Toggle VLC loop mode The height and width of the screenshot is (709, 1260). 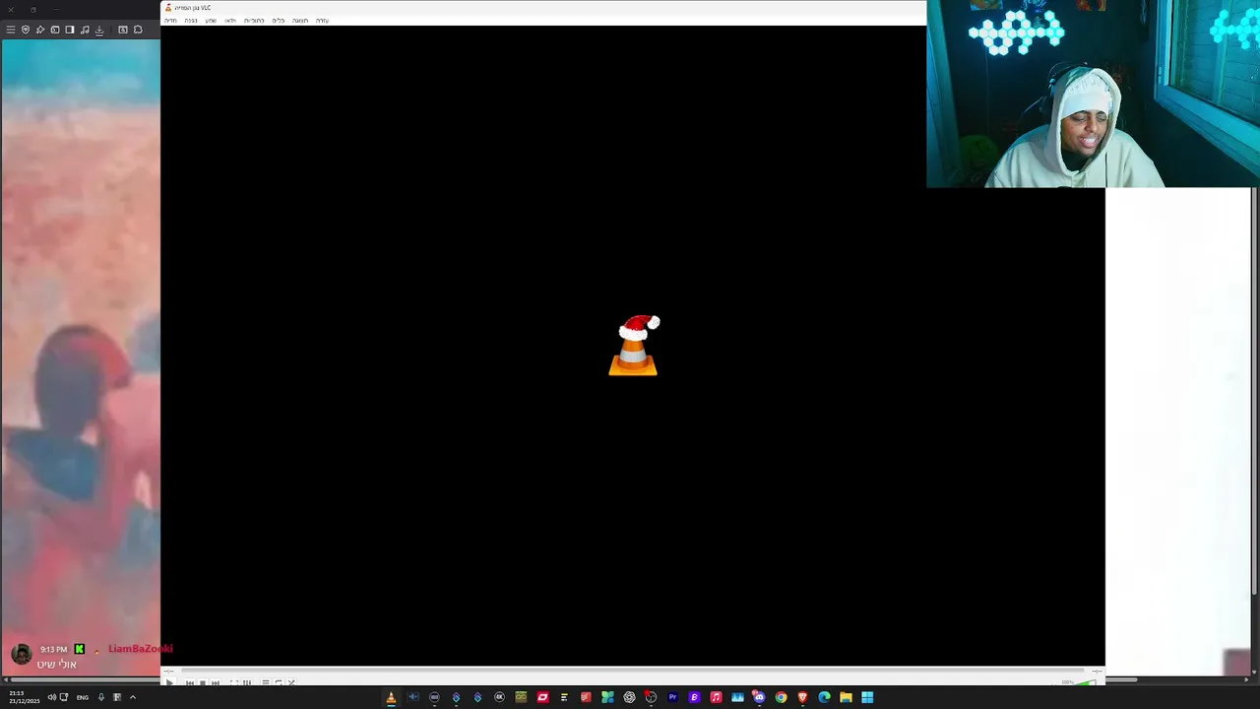point(279,682)
